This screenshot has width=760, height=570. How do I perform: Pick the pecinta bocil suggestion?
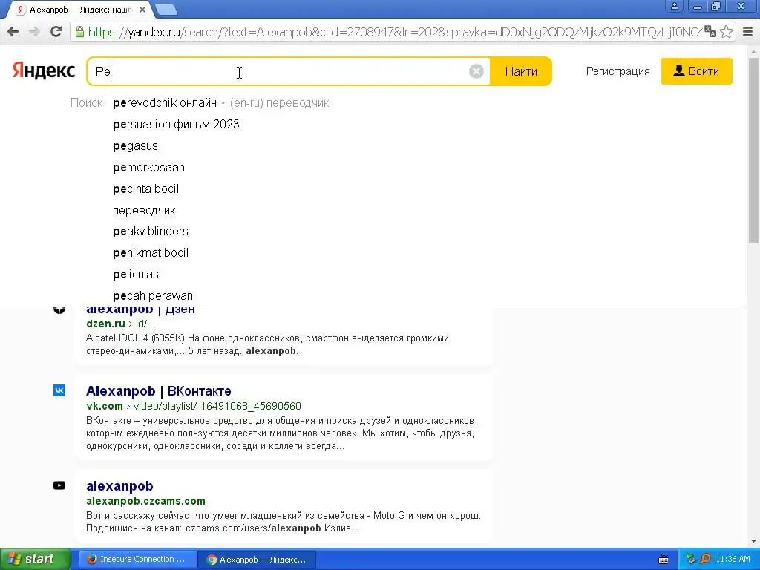click(x=145, y=189)
